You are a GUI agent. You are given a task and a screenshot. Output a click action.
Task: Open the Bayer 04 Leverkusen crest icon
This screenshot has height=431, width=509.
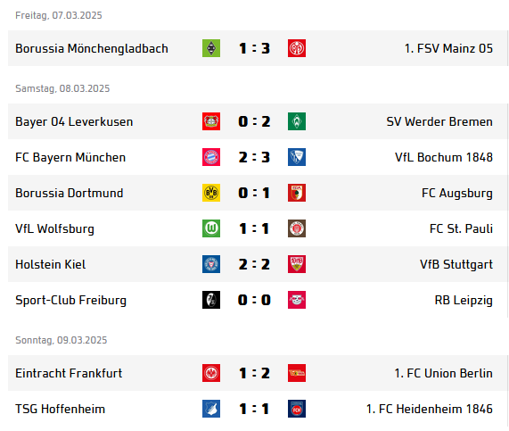211,121
